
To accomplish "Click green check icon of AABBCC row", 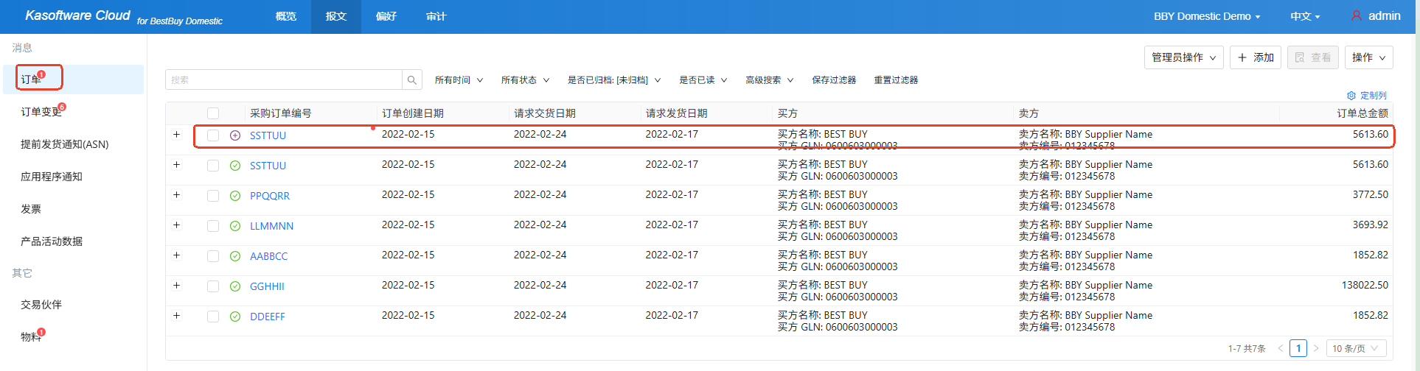I will (x=235, y=256).
